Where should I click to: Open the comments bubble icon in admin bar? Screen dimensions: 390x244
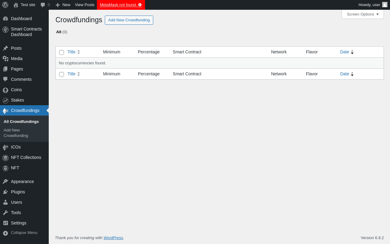coord(43,5)
